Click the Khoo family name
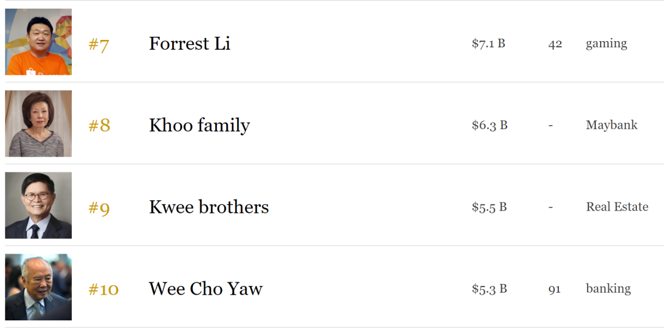The width and height of the screenshot is (664, 329). point(199,125)
